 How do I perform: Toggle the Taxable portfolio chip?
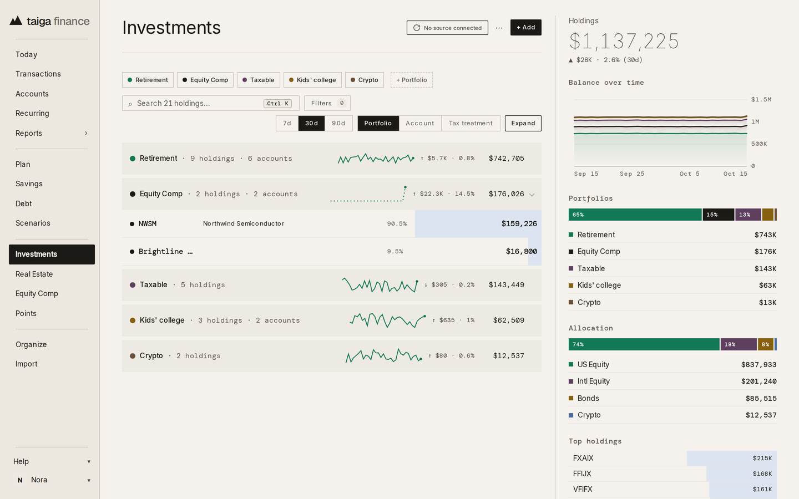259,80
